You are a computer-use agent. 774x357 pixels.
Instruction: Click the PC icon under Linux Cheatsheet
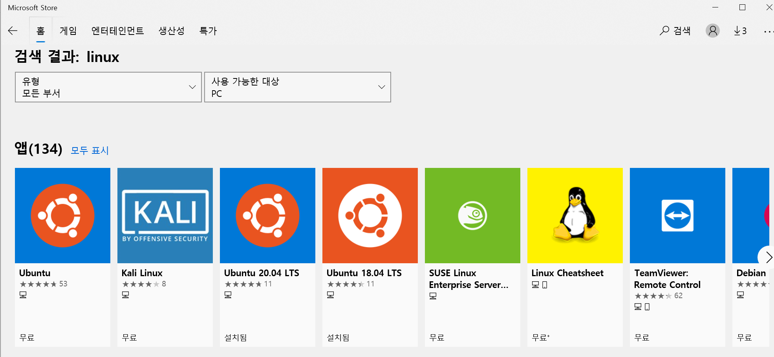click(x=536, y=284)
